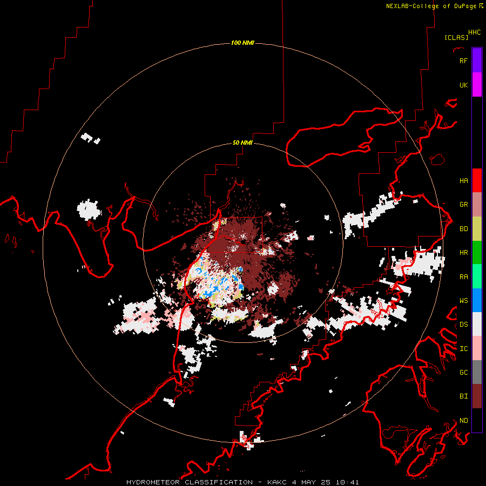Pick the RA mint-green legend swatch
The height and width of the screenshot is (486, 486).
[x=477, y=276]
